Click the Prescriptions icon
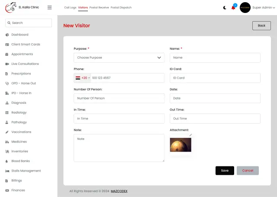This screenshot has width=277, height=197. (x=7, y=73)
